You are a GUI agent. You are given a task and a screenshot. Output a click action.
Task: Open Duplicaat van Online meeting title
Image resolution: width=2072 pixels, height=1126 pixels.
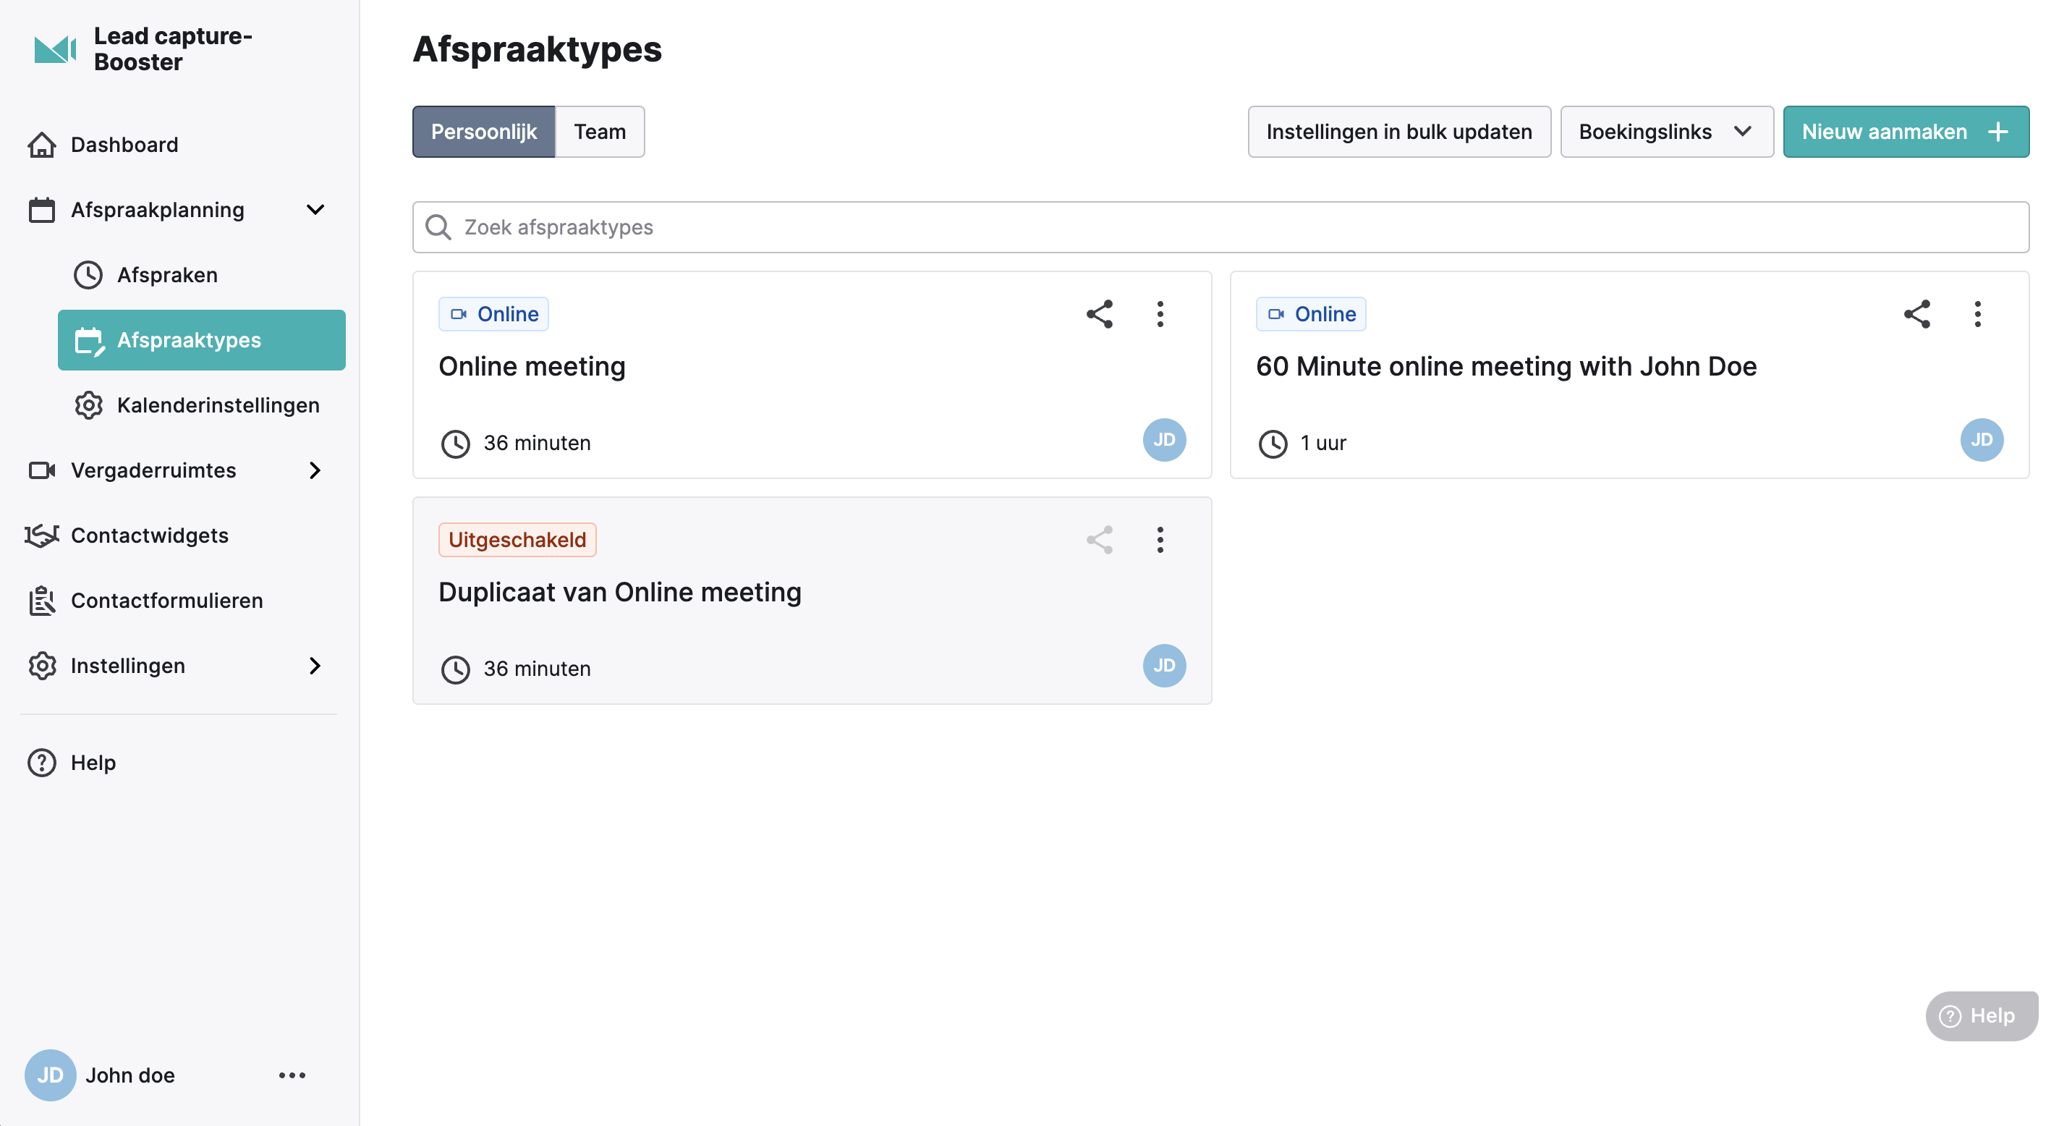(x=619, y=593)
